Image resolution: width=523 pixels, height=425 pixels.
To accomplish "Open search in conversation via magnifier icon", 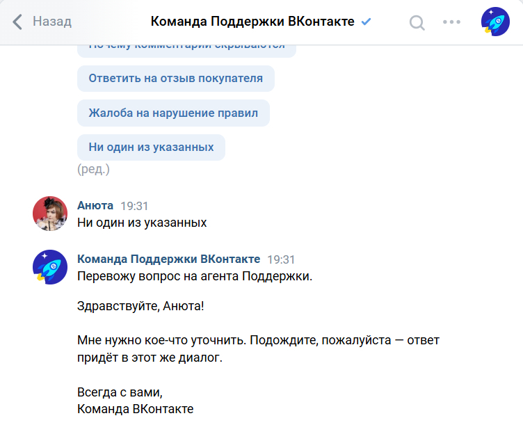I will (x=417, y=22).
